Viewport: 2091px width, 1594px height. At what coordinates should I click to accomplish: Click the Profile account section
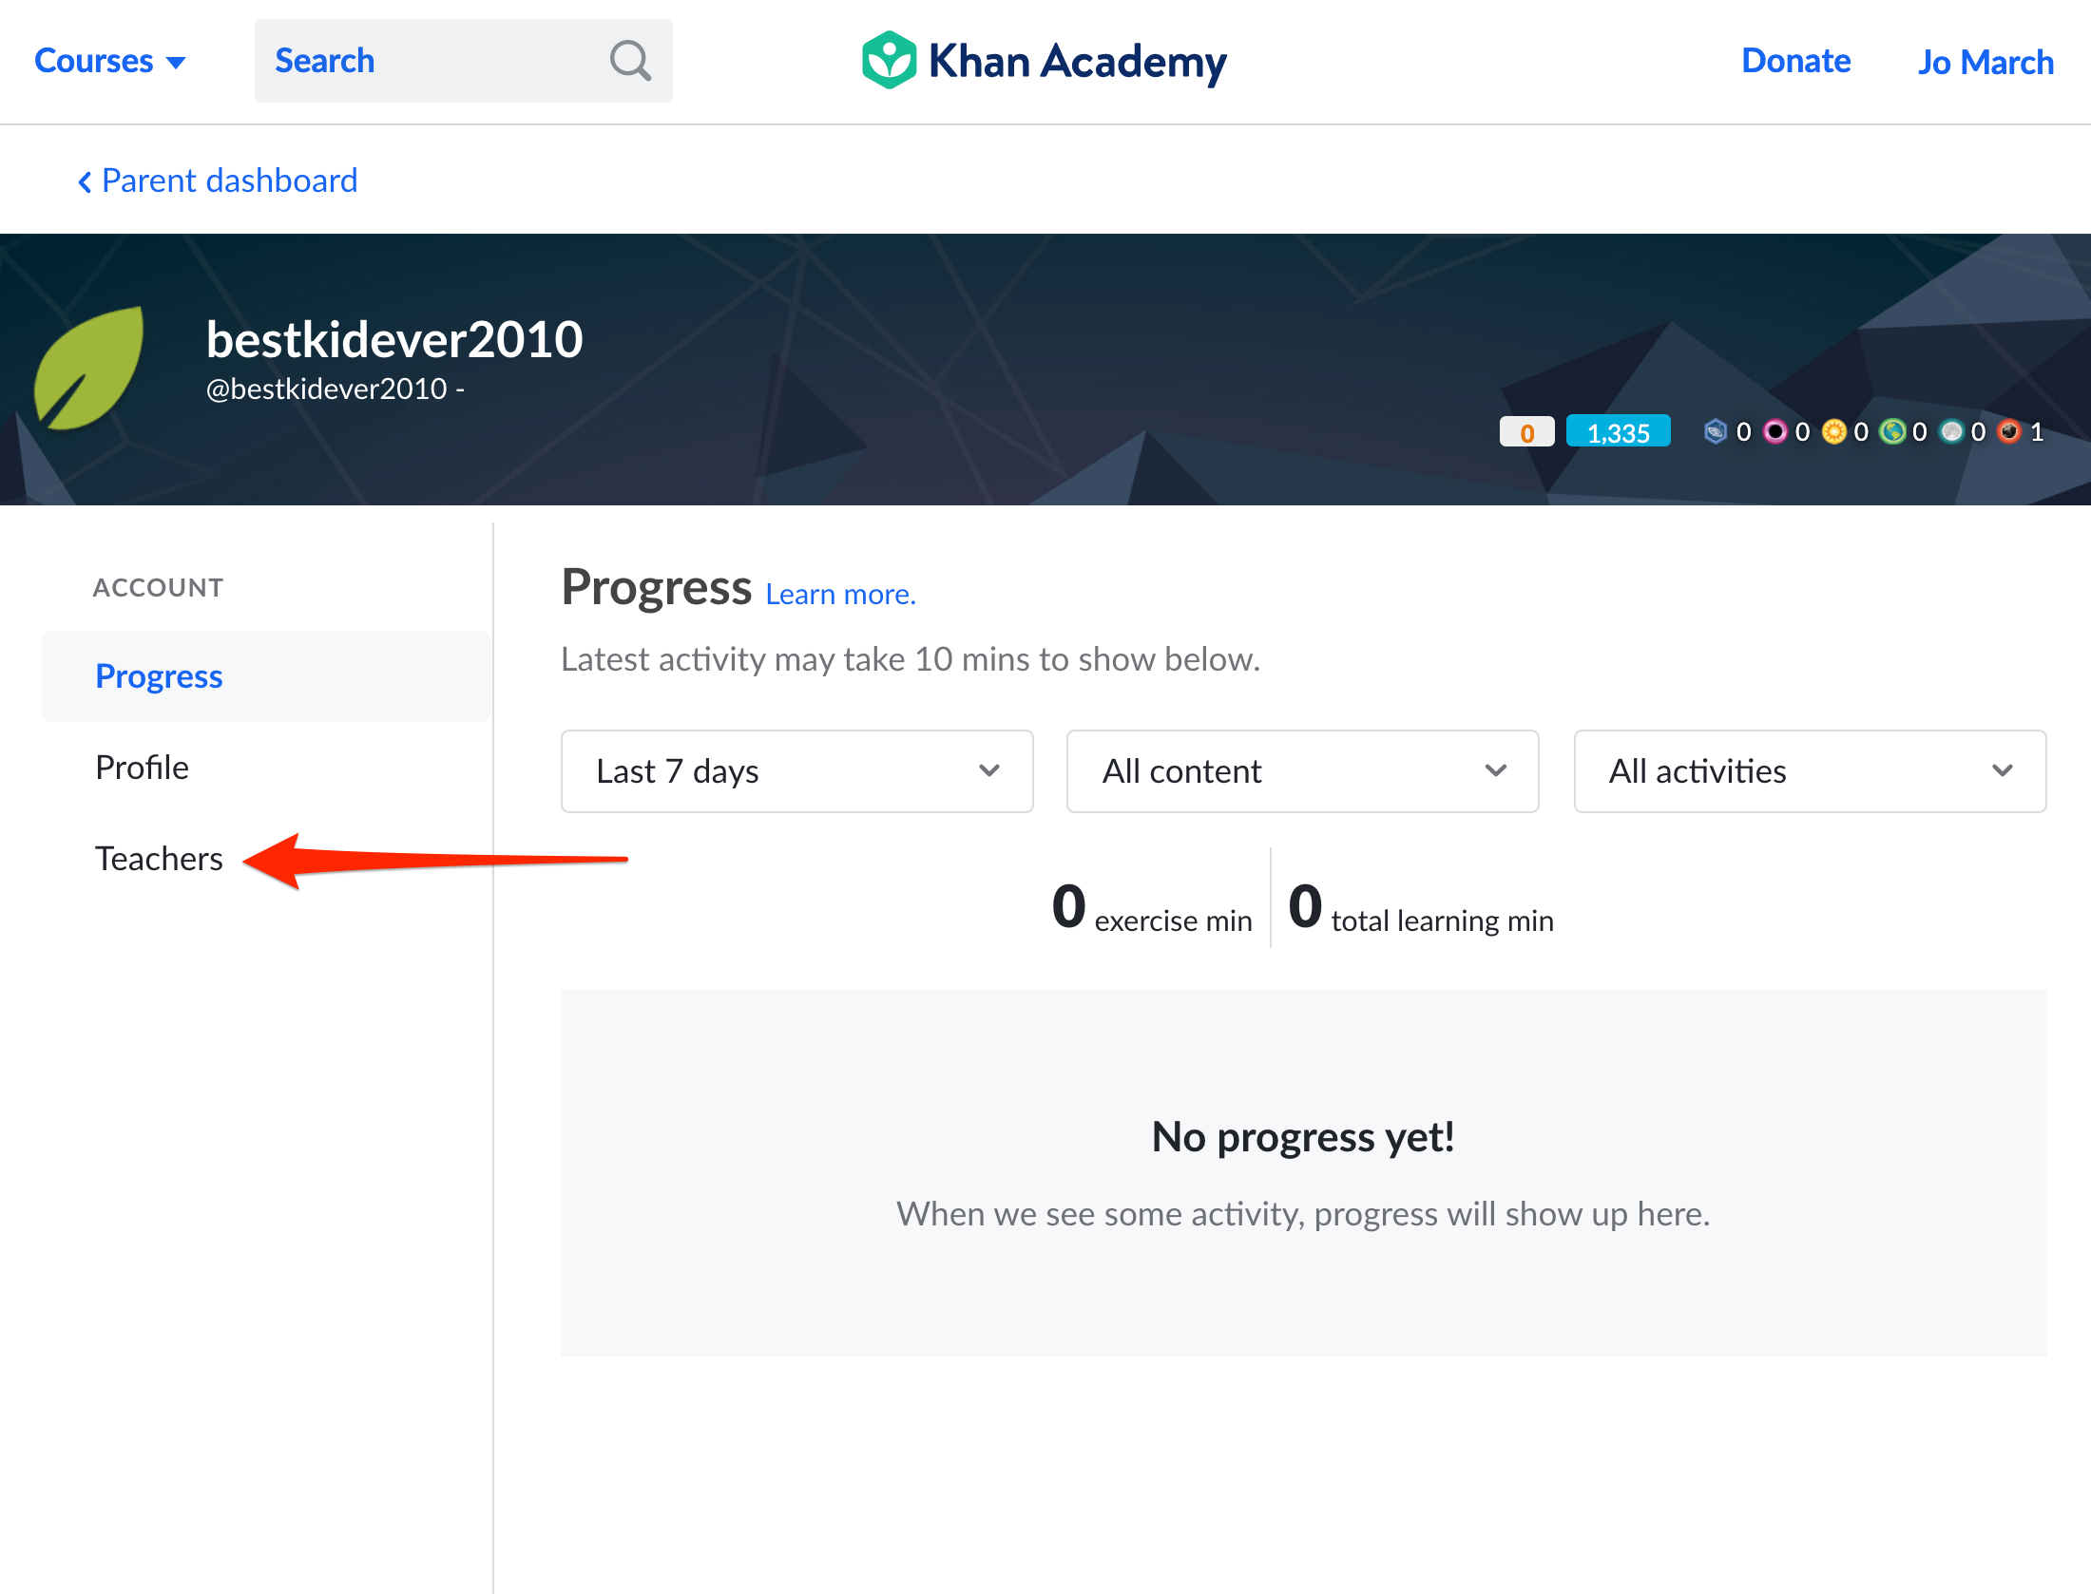144,767
